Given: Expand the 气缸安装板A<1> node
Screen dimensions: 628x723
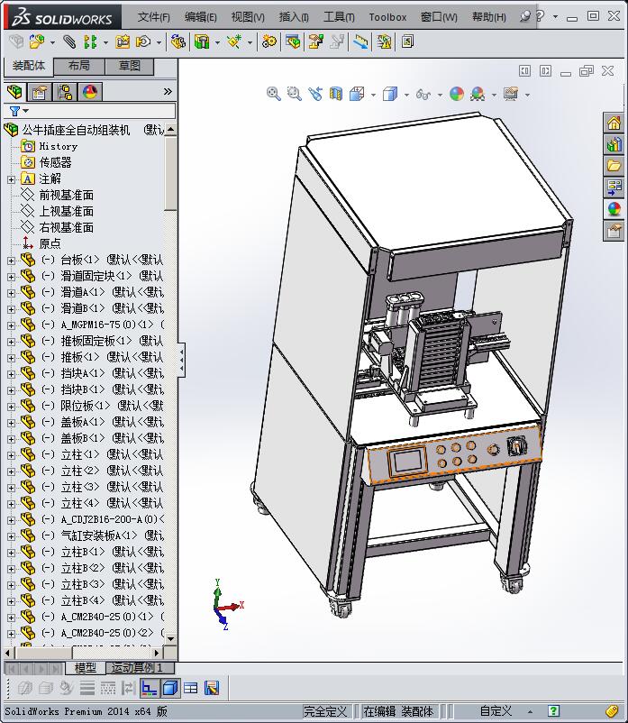Looking at the screenshot, I should point(11,536).
